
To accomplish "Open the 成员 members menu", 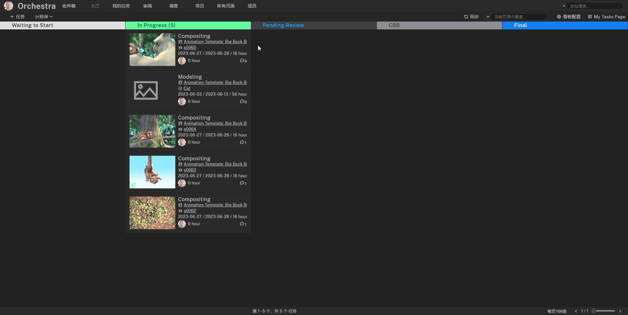I will [252, 6].
